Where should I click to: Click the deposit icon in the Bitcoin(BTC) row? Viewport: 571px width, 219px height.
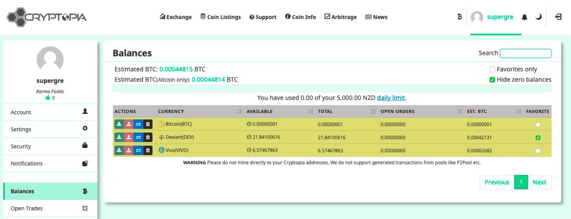pos(119,124)
